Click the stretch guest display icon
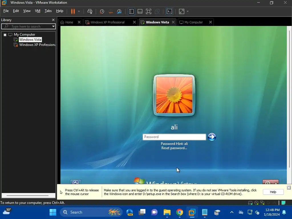The height and width of the screenshot is (219, 292). [182, 11]
